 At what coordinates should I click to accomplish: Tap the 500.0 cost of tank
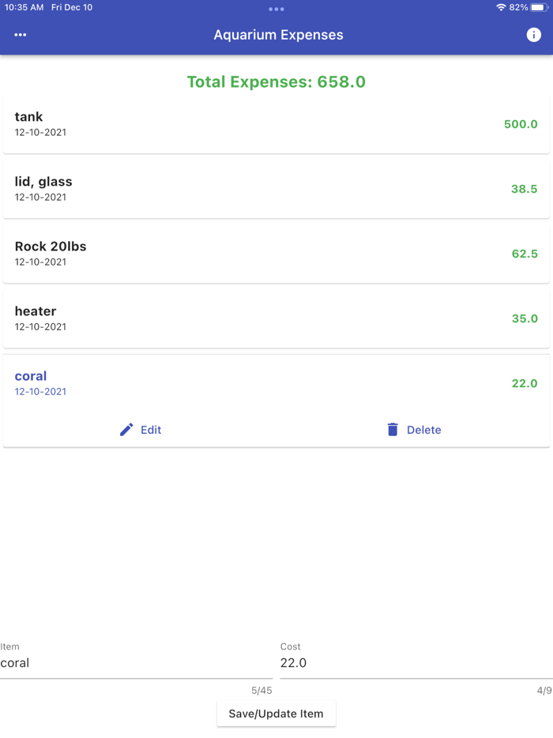521,124
